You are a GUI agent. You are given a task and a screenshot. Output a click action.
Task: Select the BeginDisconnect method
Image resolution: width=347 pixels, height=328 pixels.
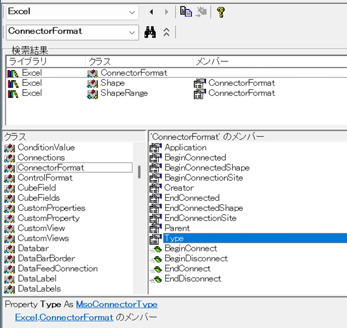pos(196,258)
